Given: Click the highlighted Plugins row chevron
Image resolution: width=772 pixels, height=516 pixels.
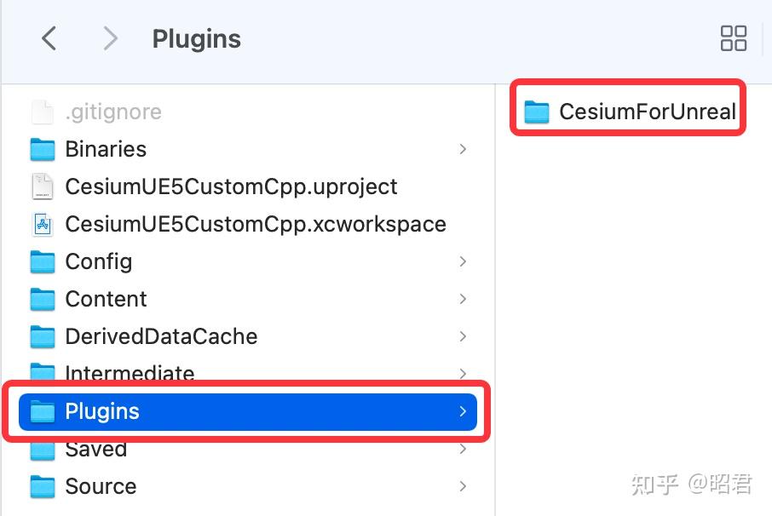Looking at the screenshot, I should [463, 411].
